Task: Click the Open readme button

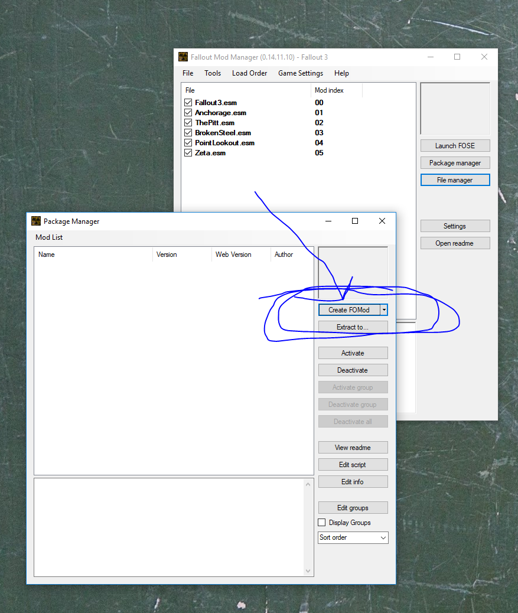Action: click(455, 243)
